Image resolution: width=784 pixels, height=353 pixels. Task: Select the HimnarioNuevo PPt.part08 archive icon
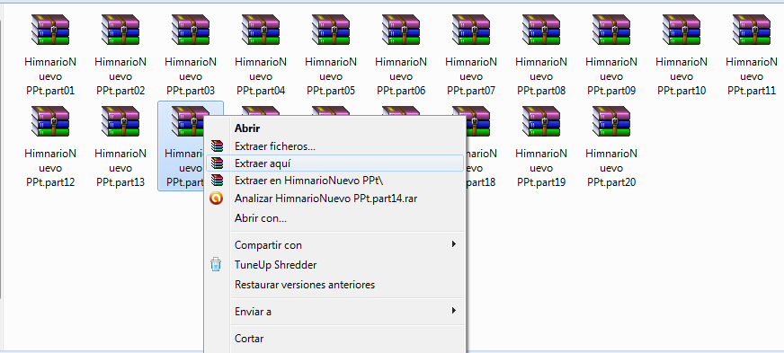[x=541, y=30]
